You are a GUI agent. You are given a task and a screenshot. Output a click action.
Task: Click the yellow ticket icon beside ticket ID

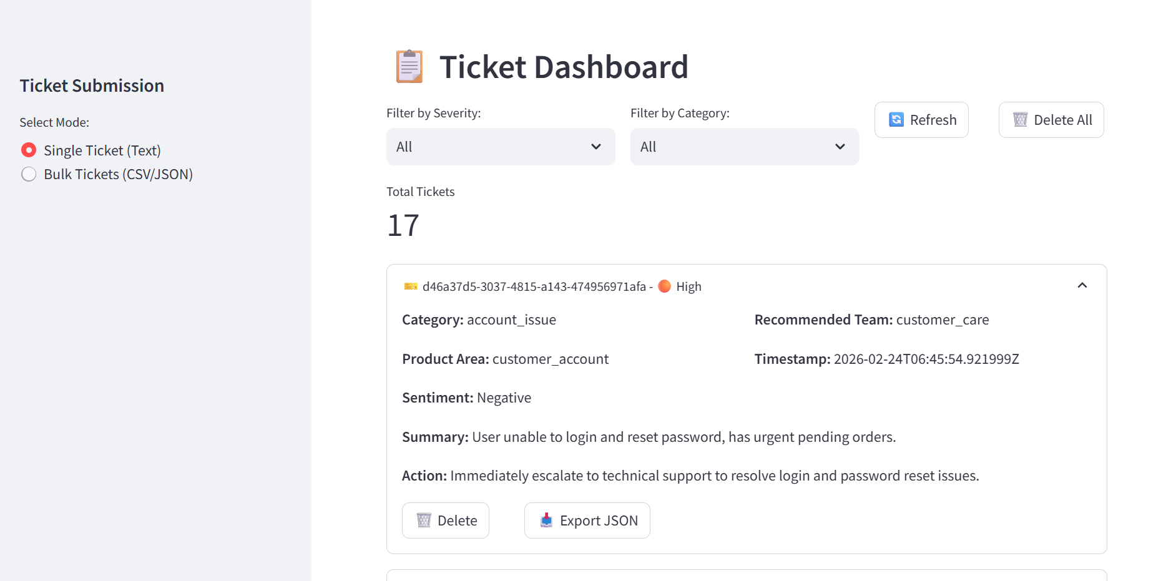tap(411, 286)
